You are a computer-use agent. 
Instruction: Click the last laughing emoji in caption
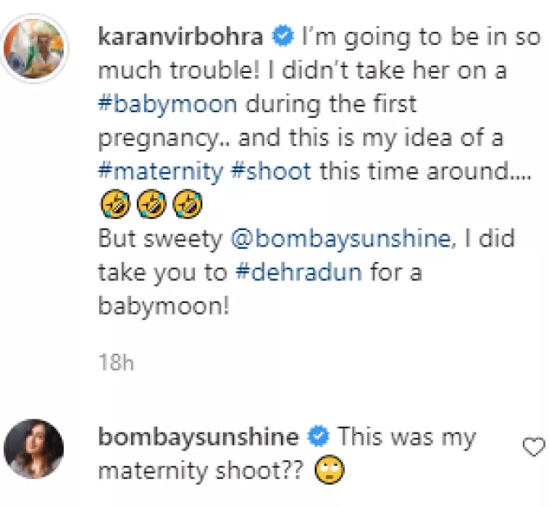[187, 203]
